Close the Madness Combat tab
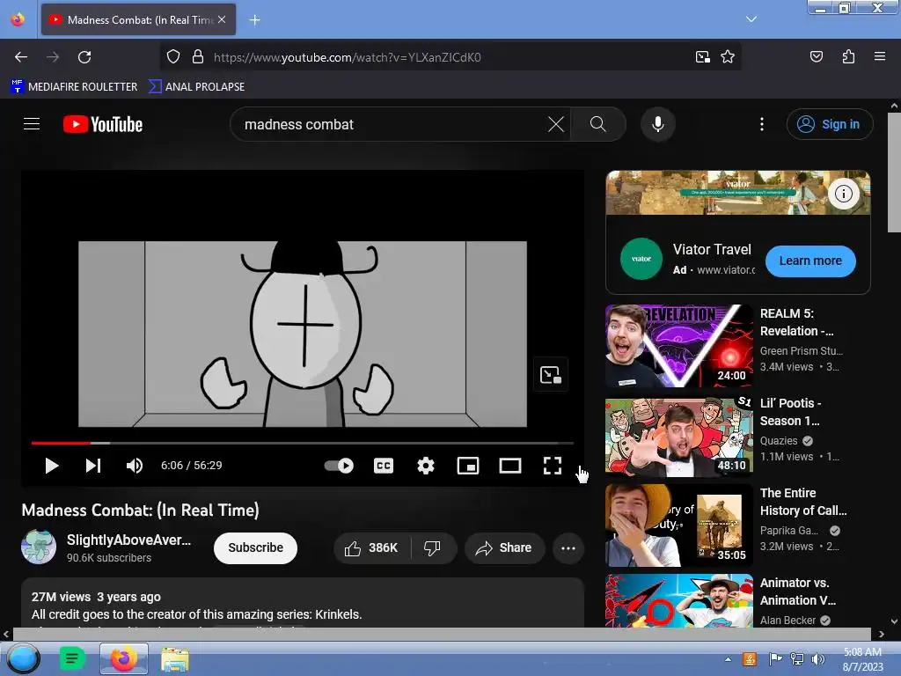901x676 pixels. coord(222,19)
